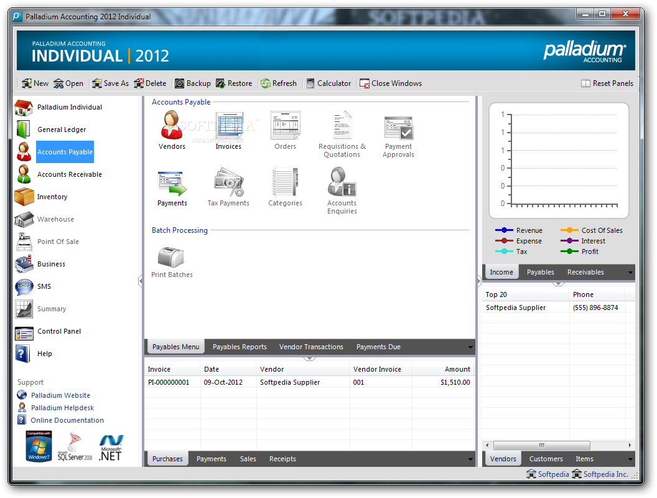Select the Items tab

click(x=584, y=459)
